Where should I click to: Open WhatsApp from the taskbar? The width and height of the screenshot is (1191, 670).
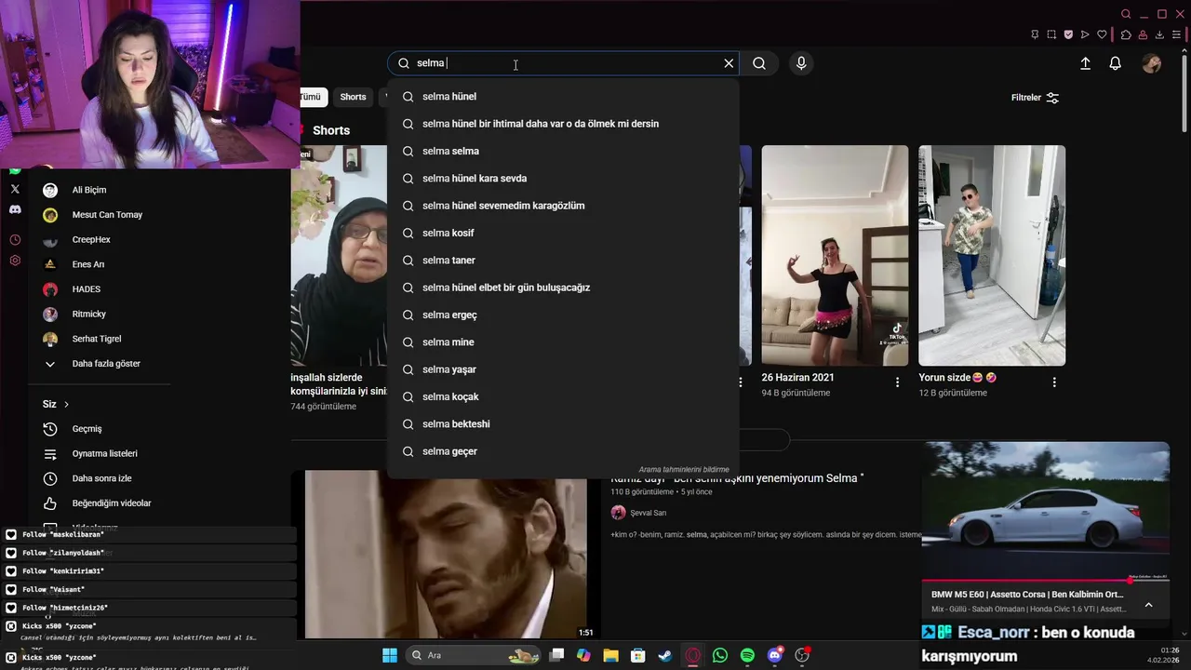click(720, 655)
